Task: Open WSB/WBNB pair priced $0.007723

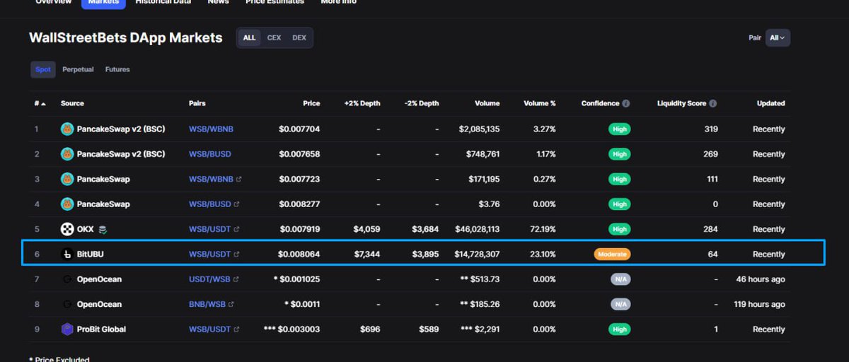Action: point(211,179)
